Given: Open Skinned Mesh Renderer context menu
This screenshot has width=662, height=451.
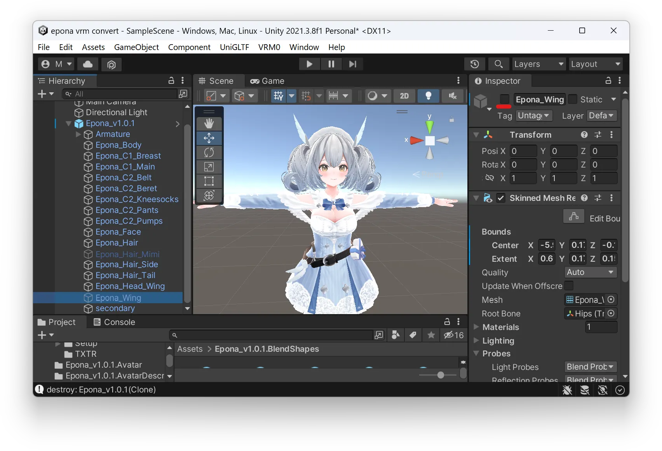Looking at the screenshot, I should tap(611, 198).
